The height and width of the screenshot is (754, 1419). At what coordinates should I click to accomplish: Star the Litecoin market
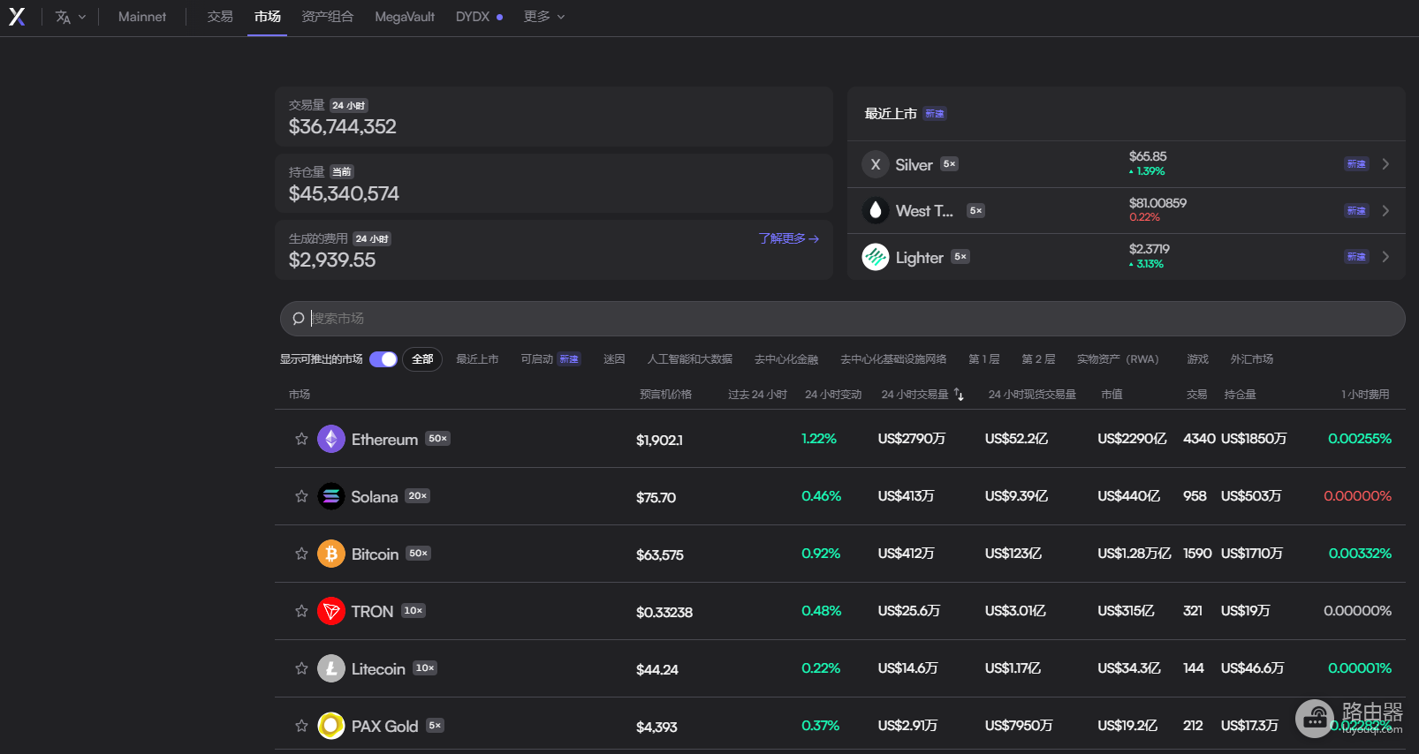301,668
